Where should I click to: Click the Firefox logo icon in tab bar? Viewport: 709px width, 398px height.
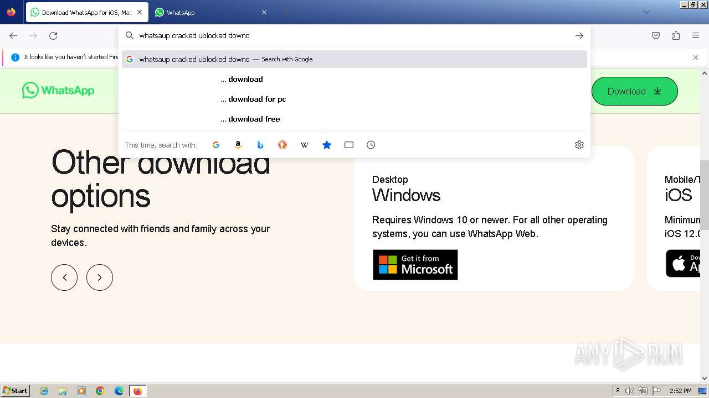11,12
